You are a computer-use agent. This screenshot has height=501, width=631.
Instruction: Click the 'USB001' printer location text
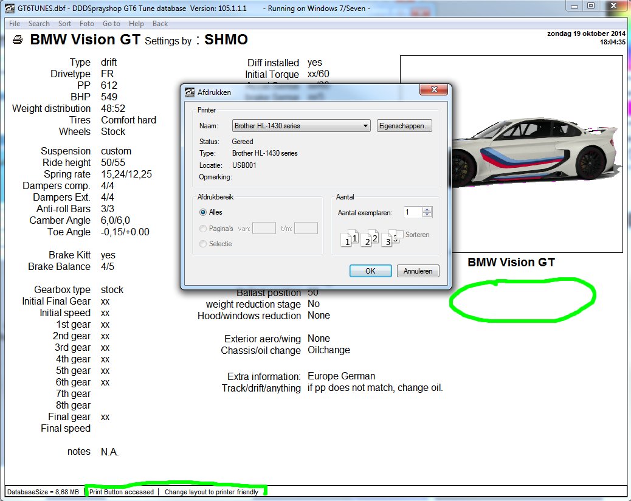point(244,165)
